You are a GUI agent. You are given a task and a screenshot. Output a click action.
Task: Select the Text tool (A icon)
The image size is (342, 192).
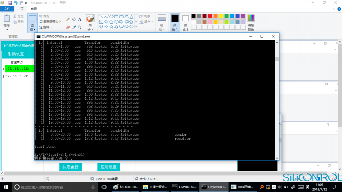[80, 19]
